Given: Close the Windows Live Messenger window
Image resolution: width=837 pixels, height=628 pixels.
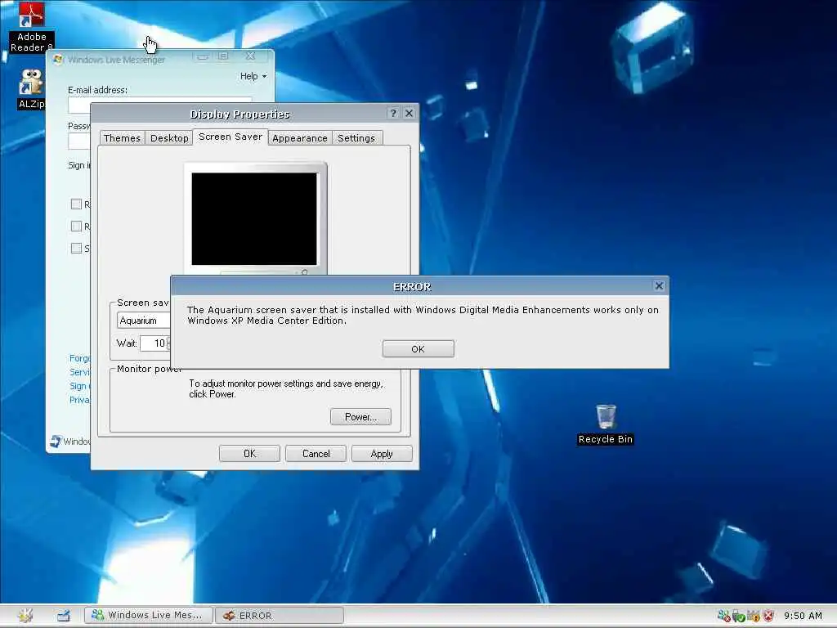Looking at the screenshot, I should (x=250, y=56).
